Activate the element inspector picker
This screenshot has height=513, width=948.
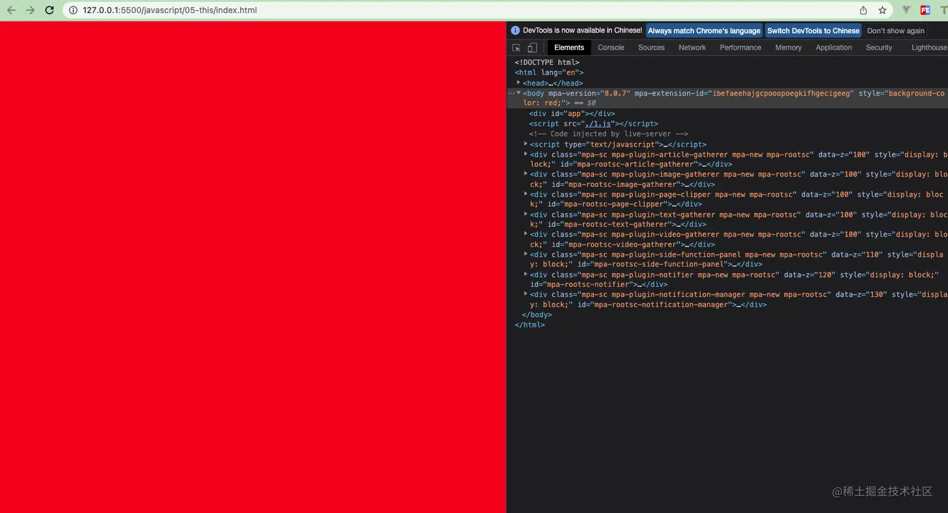pyautogui.click(x=517, y=48)
